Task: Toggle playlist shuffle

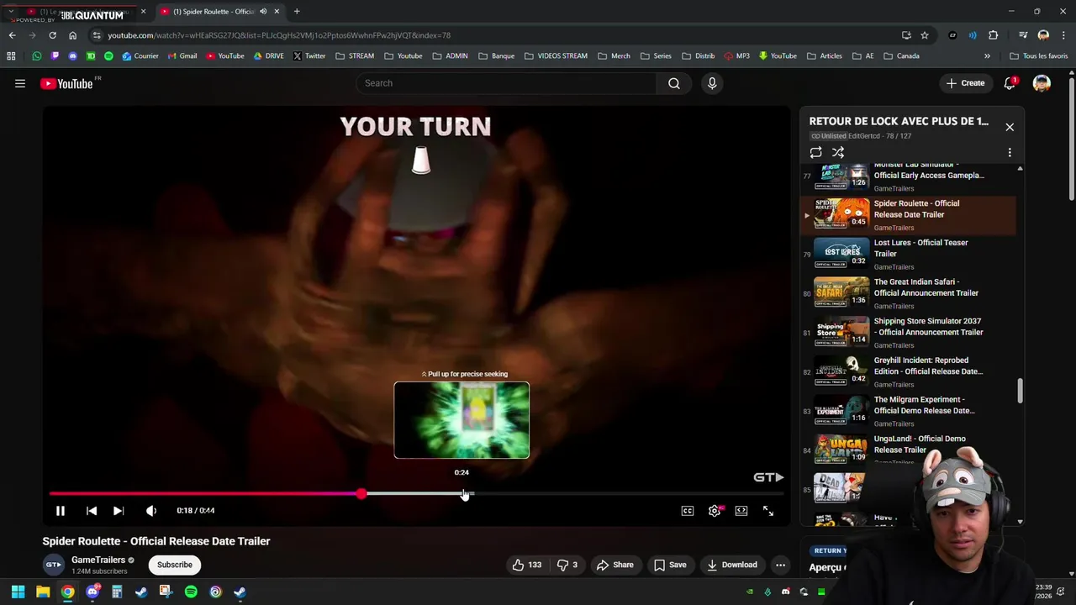Action: (x=838, y=152)
